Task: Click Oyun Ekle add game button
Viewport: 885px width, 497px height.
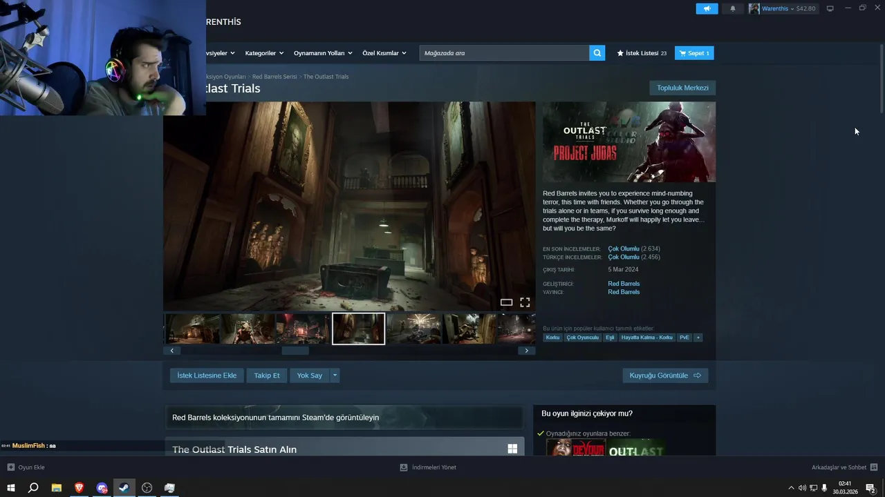Action: point(26,467)
